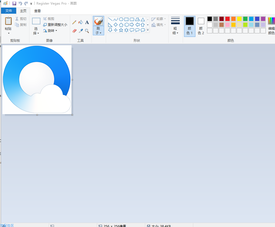This screenshot has width=275, height=227.
Task: Click the Rectangular selection tool icon
Action: tap(36, 21)
